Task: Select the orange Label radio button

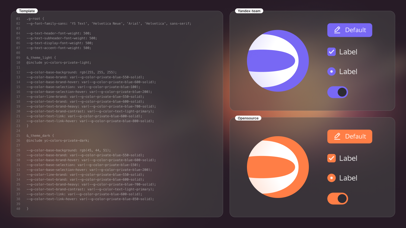Action: (x=332, y=178)
